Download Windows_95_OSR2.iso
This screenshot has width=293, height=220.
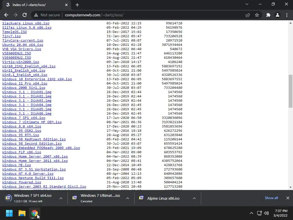click(22, 131)
